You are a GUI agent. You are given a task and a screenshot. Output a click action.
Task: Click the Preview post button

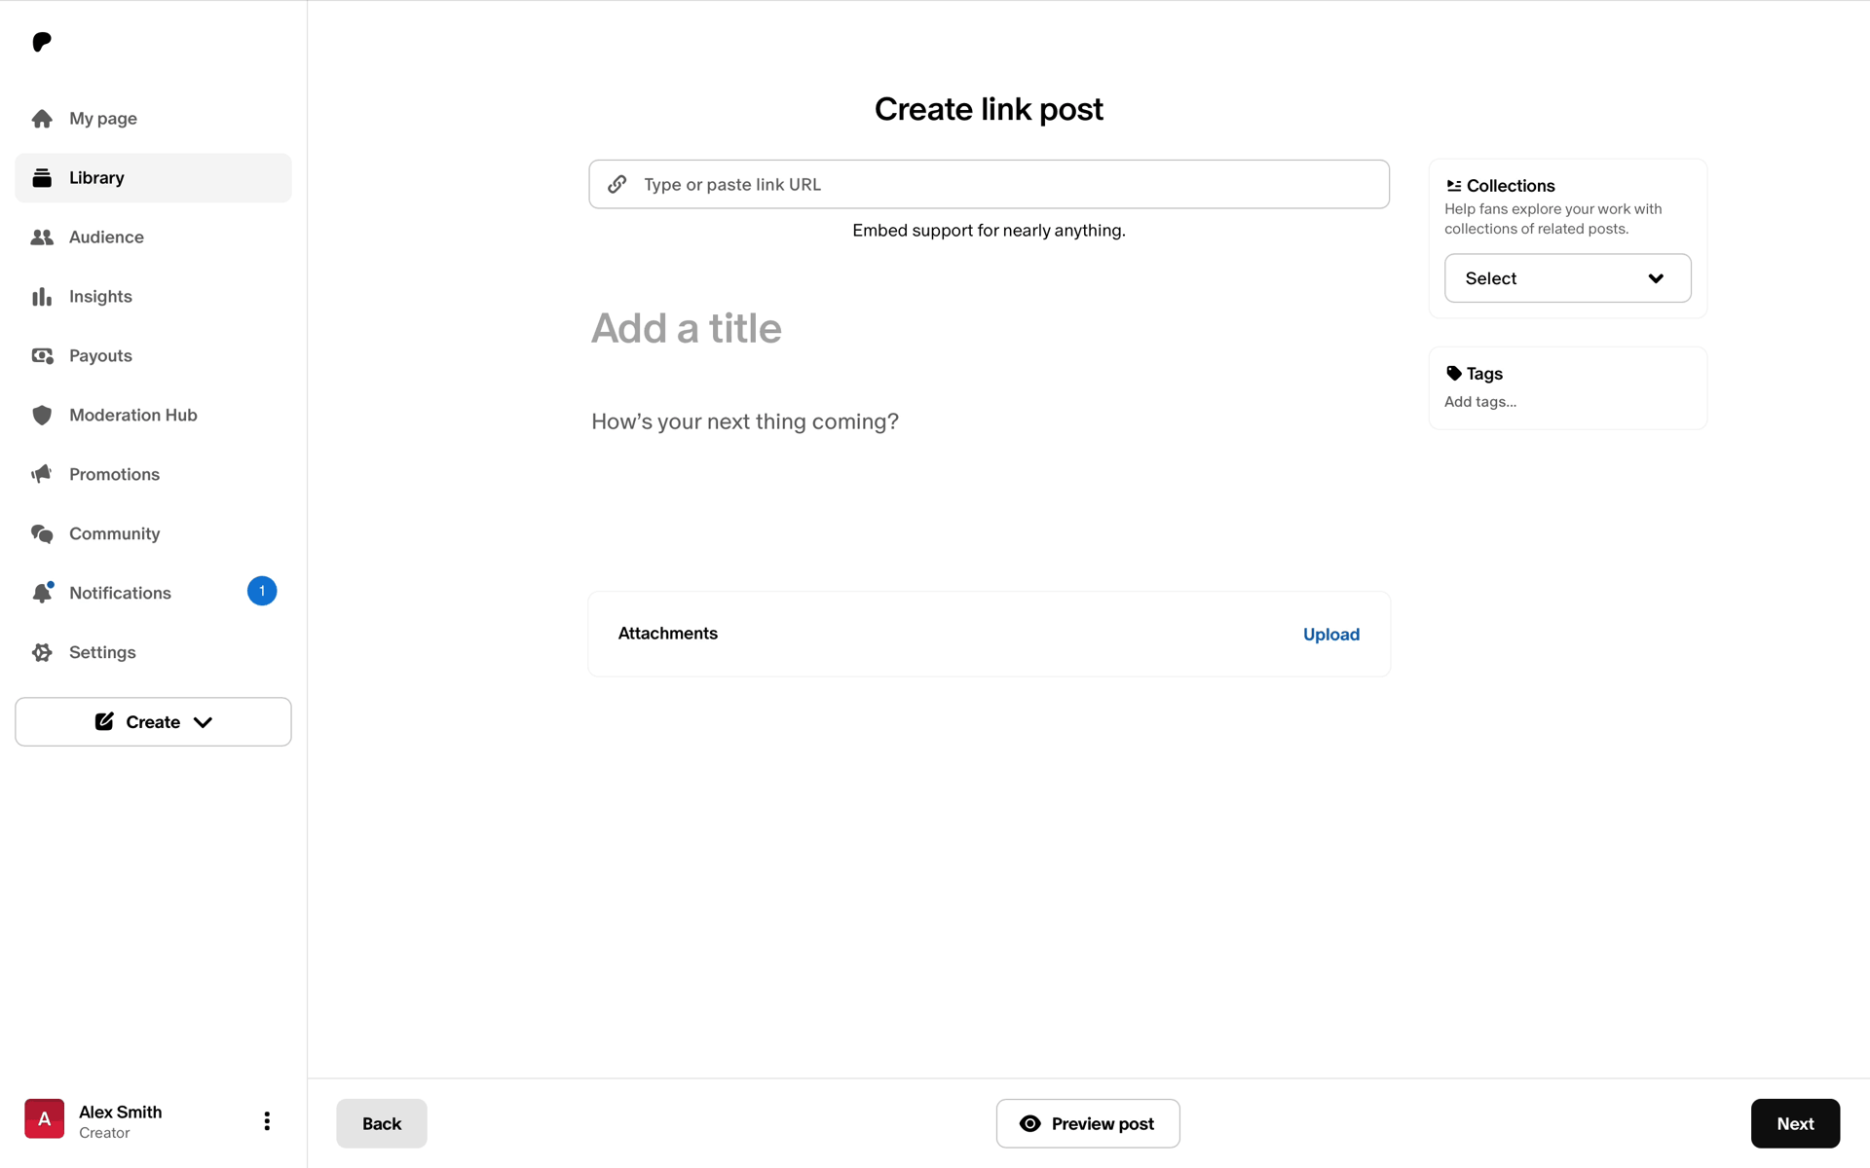tap(1088, 1124)
